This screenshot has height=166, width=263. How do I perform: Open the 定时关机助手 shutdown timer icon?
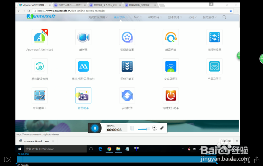coord(171,95)
